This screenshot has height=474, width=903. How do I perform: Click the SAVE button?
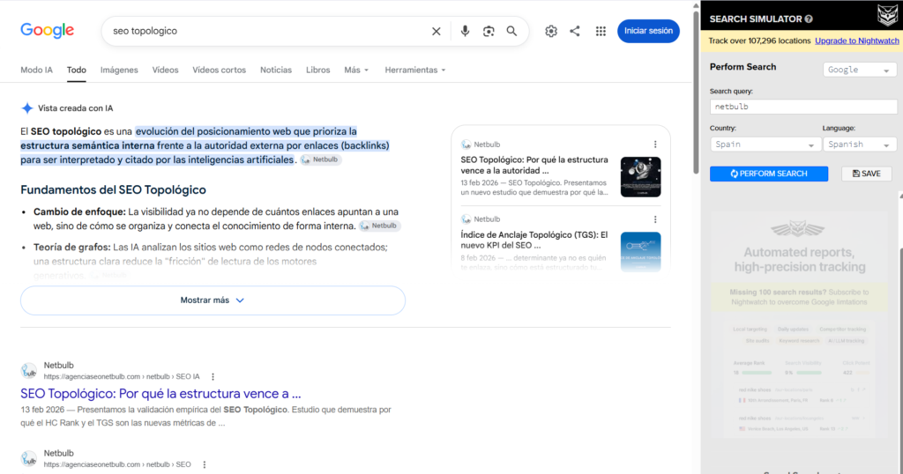(x=866, y=174)
